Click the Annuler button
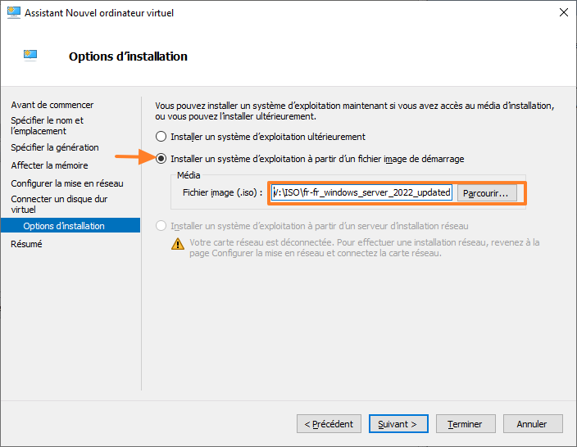Screen dimensions: 577x447 click(x=532, y=424)
